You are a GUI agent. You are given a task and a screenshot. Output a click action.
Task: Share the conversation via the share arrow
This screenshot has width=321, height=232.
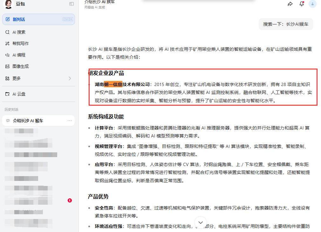click(290, 4)
